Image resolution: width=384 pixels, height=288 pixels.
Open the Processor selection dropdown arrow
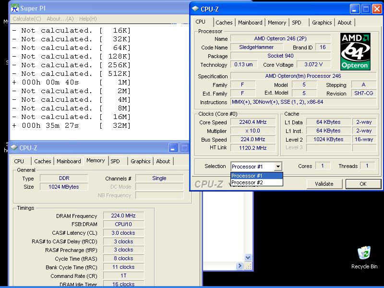278,167
